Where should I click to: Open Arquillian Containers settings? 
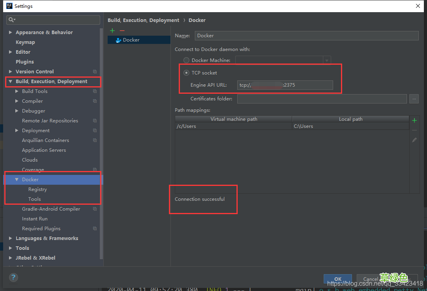[x=46, y=140]
